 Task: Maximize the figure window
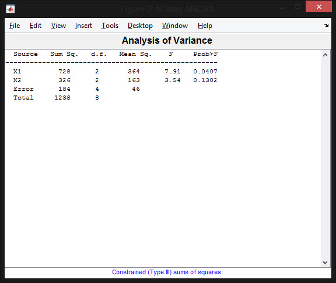298,7
